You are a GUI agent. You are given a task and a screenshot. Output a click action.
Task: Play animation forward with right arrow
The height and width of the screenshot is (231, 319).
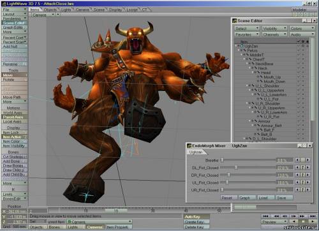313,221
